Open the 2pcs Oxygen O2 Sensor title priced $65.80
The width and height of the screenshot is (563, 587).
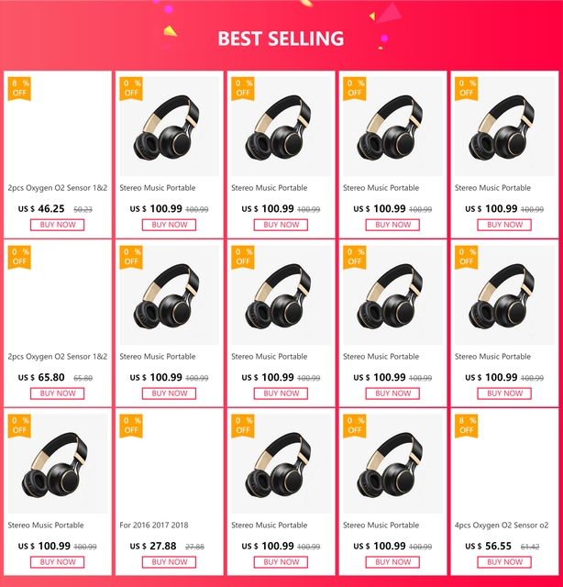pos(58,357)
